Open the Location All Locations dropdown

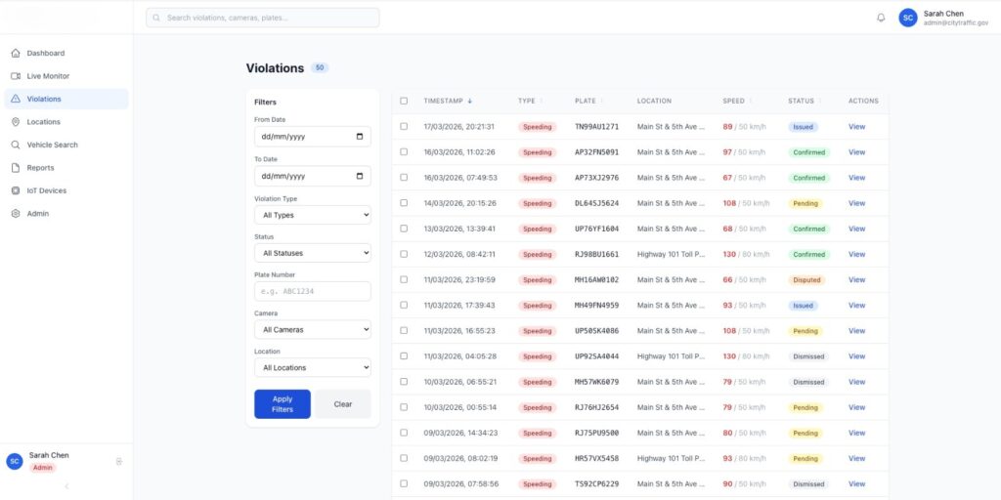coord(312,367)
